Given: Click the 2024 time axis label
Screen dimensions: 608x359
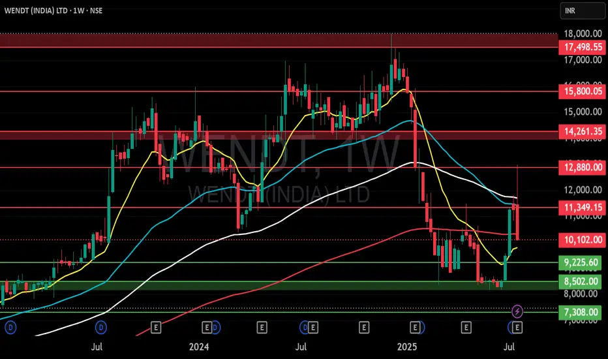Looking at the screenshot, I should pos(199,347).
